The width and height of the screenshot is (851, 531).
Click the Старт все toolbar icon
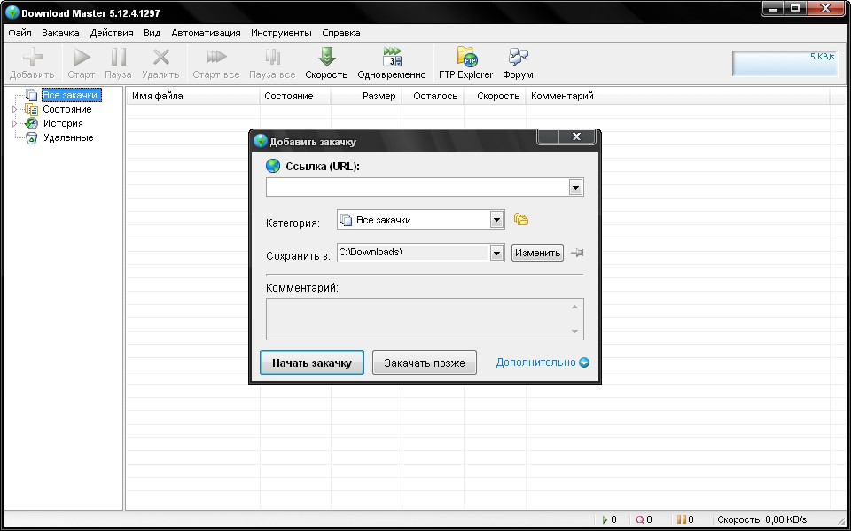(x=216, y=57)
